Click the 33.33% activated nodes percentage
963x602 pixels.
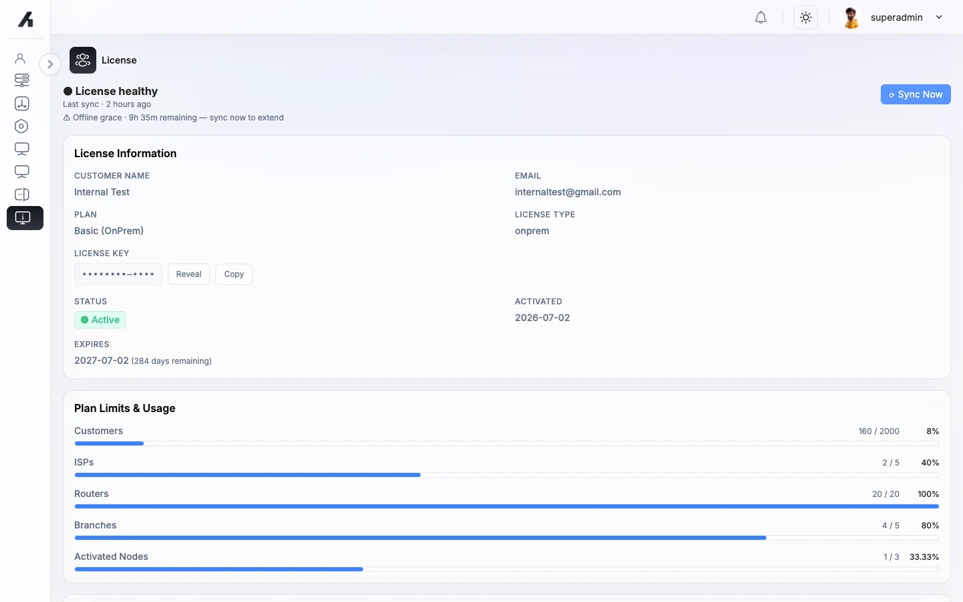pyautogui.click(x=924, y=557)
